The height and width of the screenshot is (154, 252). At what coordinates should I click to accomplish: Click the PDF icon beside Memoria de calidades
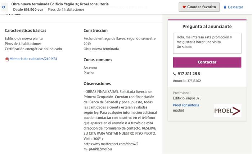pyautogui.click(x=7, y=59)
